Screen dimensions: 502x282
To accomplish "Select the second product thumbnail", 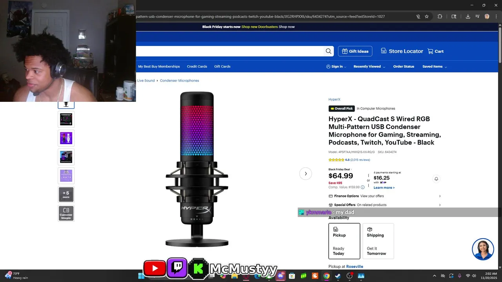I will (x=66, y=119).
